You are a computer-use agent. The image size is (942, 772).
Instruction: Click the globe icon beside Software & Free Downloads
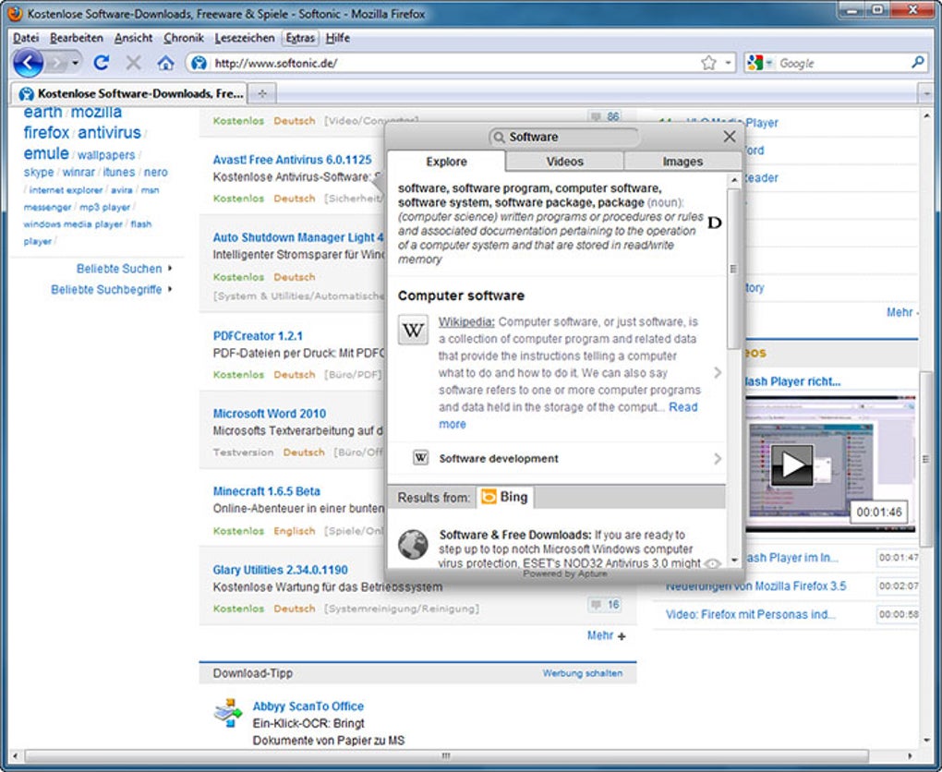point(414,544)
